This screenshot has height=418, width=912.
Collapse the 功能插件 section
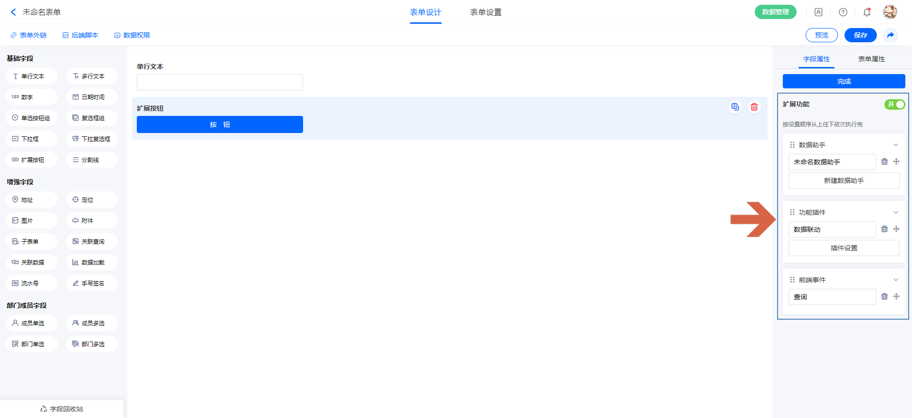click(896, 212)
